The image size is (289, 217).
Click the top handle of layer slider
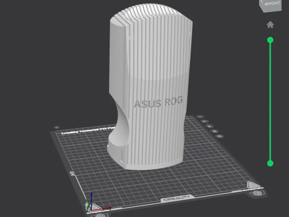[270, 40]
